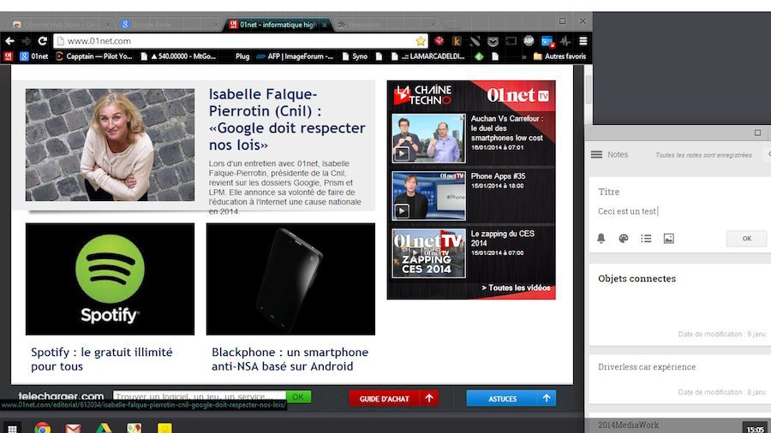Switch to the Chrome Web Store tab
Image resolution: width=771 pixels, height=433 pixels.
click(60, 25)
